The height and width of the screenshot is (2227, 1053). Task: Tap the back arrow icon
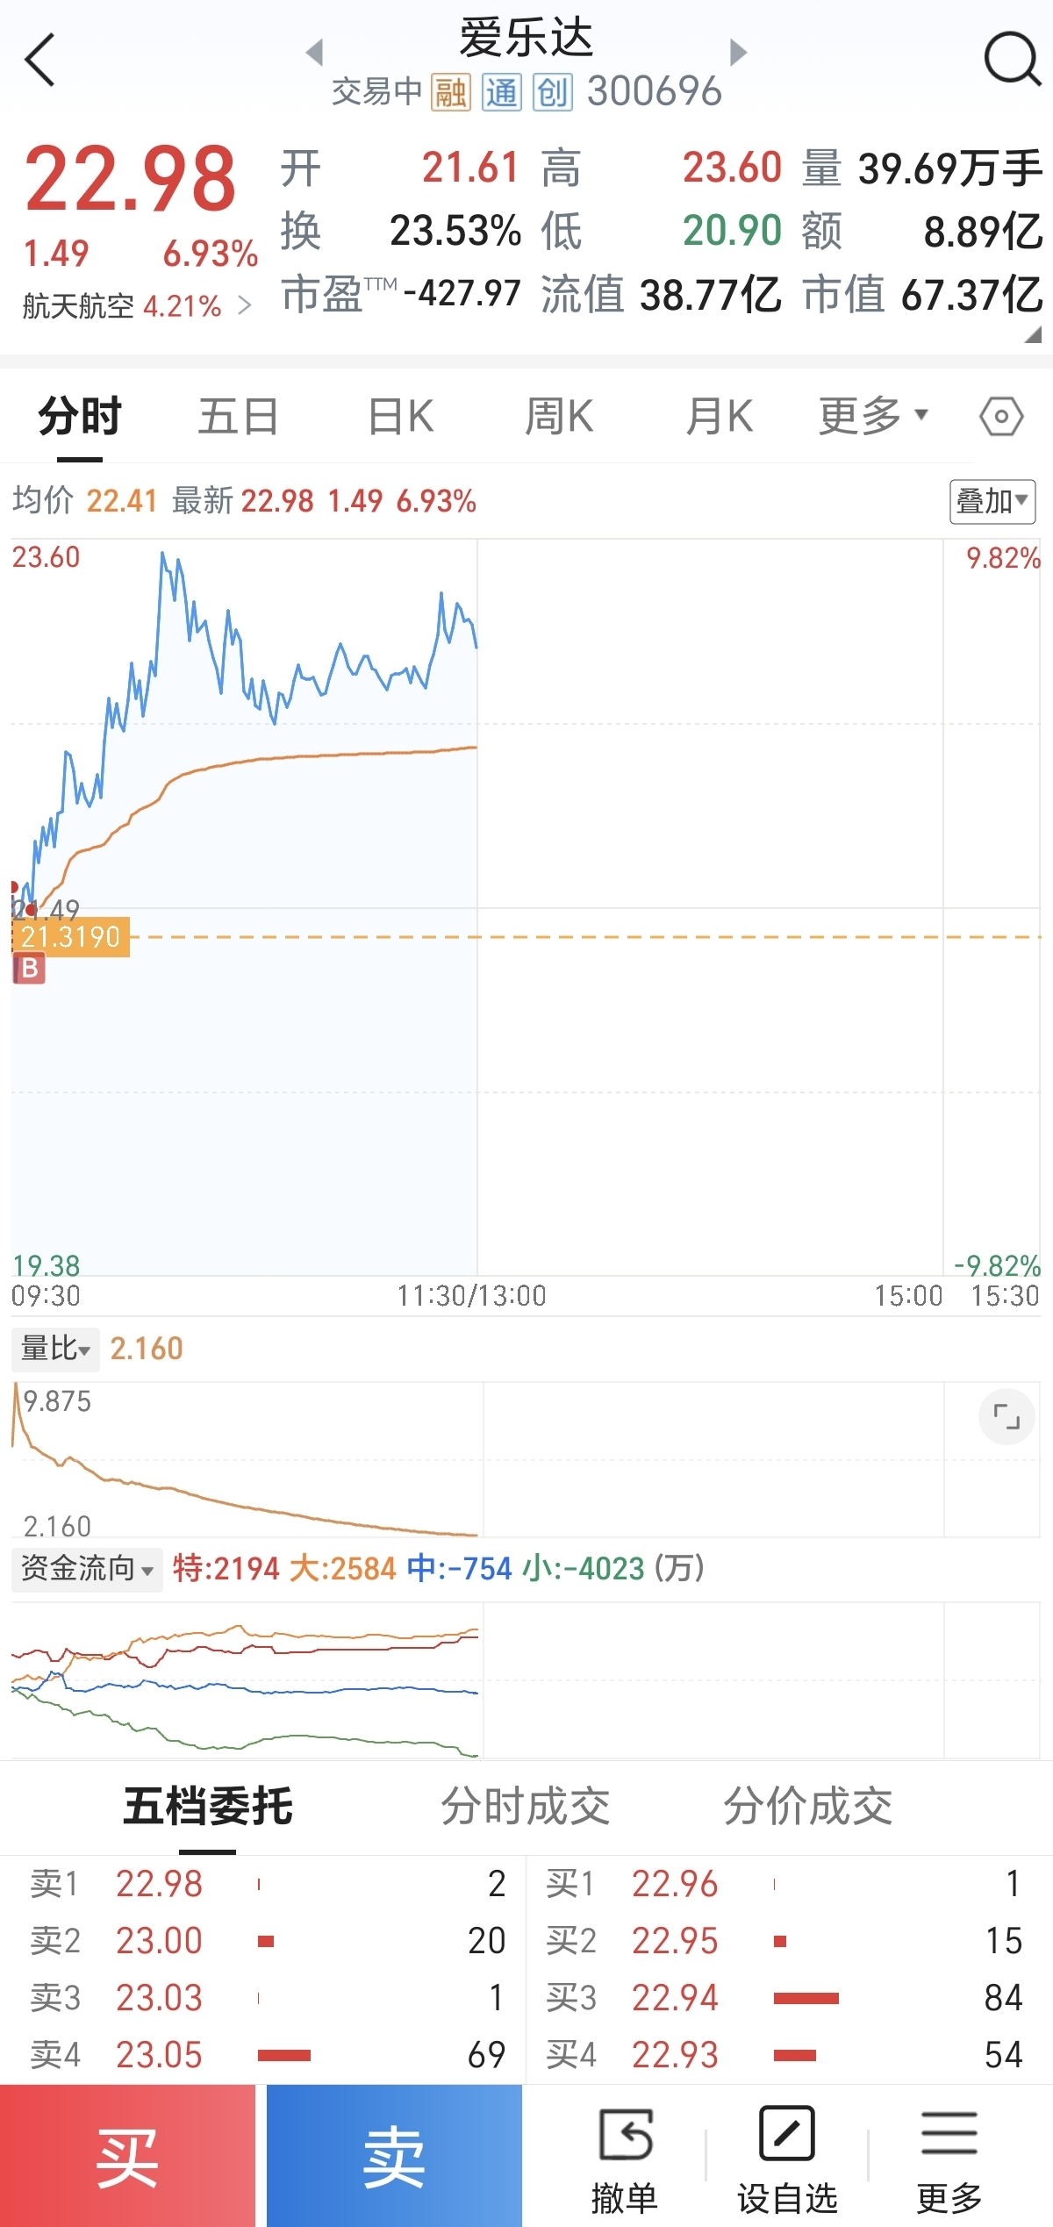point(40,60)
